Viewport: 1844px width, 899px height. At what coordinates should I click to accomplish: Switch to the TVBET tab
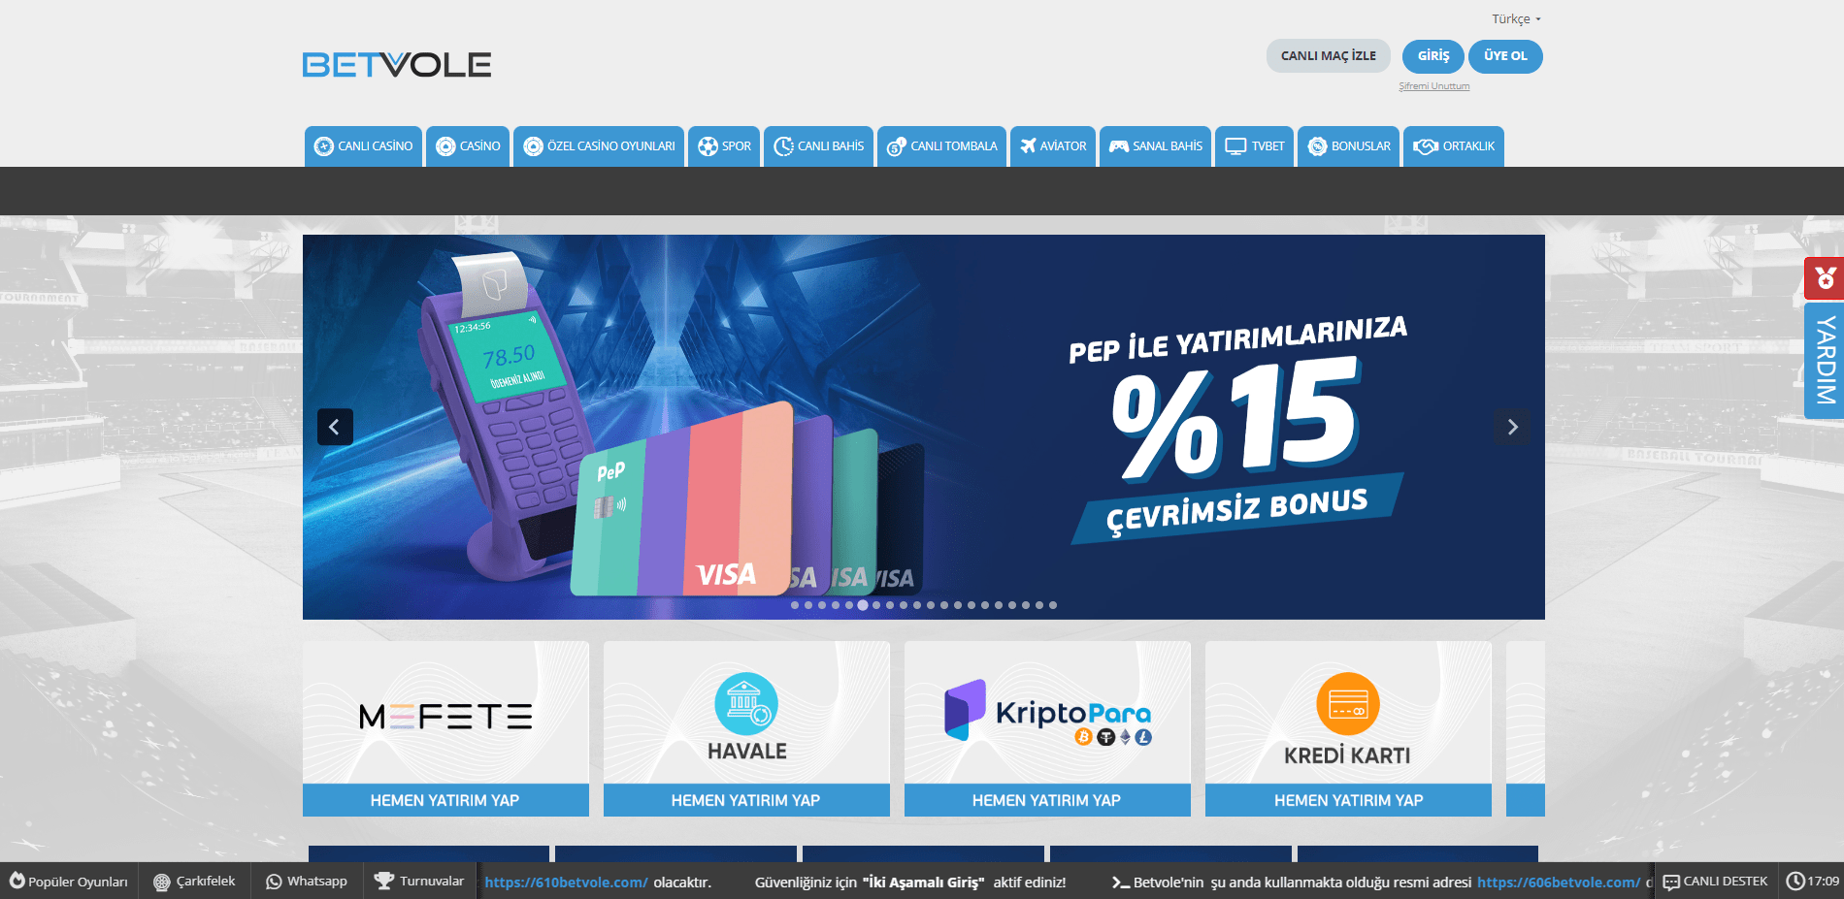tap(1254, 146)
